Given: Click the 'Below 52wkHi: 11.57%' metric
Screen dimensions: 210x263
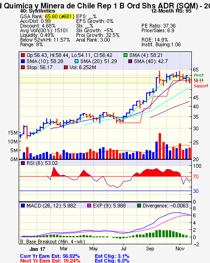Looking at the screenshot, I should [45, 40].
